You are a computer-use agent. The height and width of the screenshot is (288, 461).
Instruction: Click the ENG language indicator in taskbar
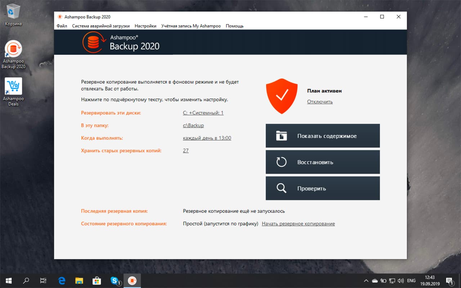[411, 280]
